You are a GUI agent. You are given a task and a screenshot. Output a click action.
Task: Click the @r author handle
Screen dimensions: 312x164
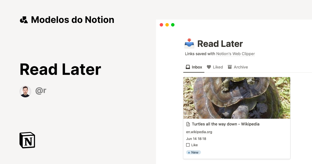coord(41,91)
